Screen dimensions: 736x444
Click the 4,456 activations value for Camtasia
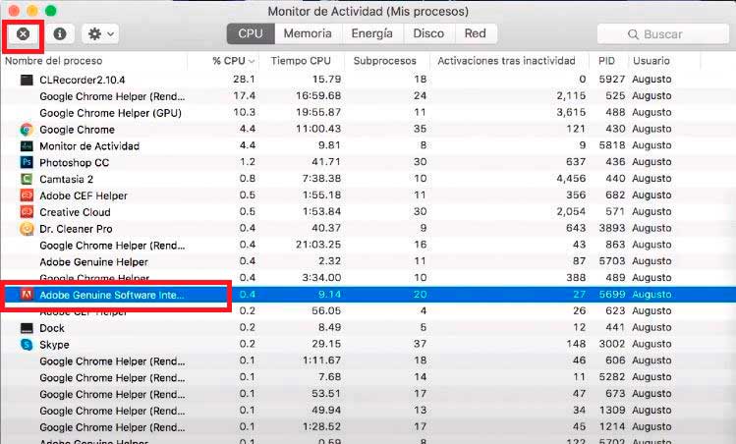(571, 179)
